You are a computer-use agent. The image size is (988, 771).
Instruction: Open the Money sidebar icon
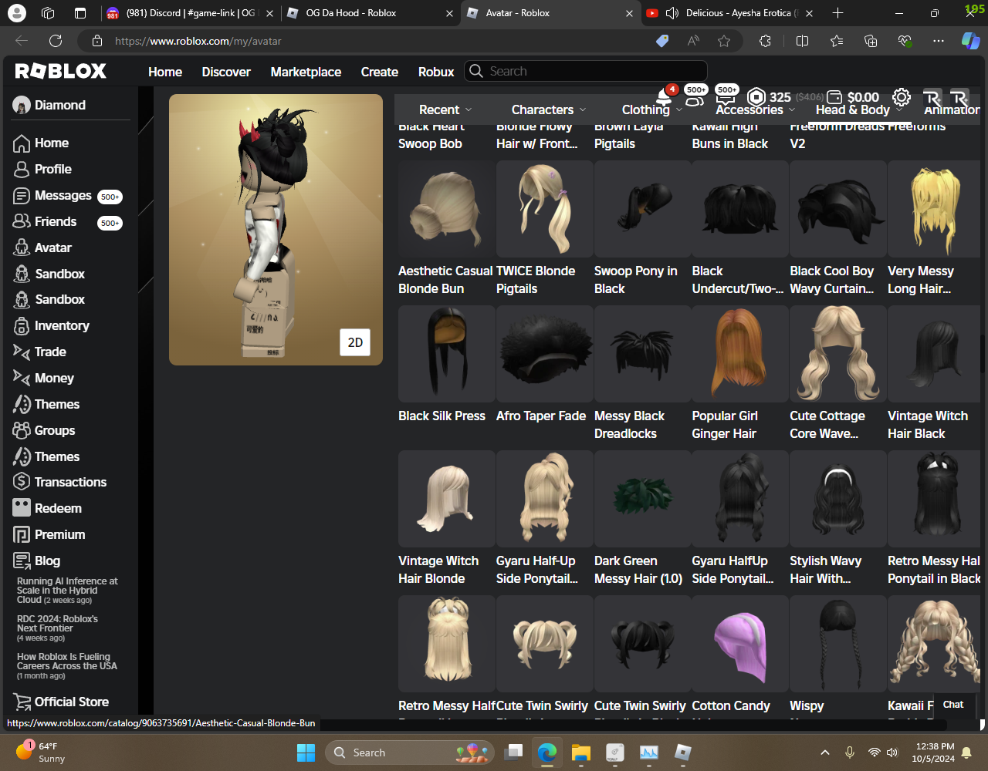click(22, 378)
